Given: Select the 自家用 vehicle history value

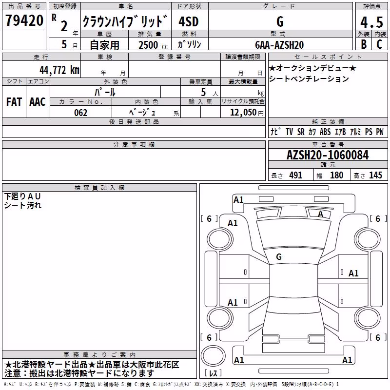Looking at the screenshot, I should pos(104,45).
